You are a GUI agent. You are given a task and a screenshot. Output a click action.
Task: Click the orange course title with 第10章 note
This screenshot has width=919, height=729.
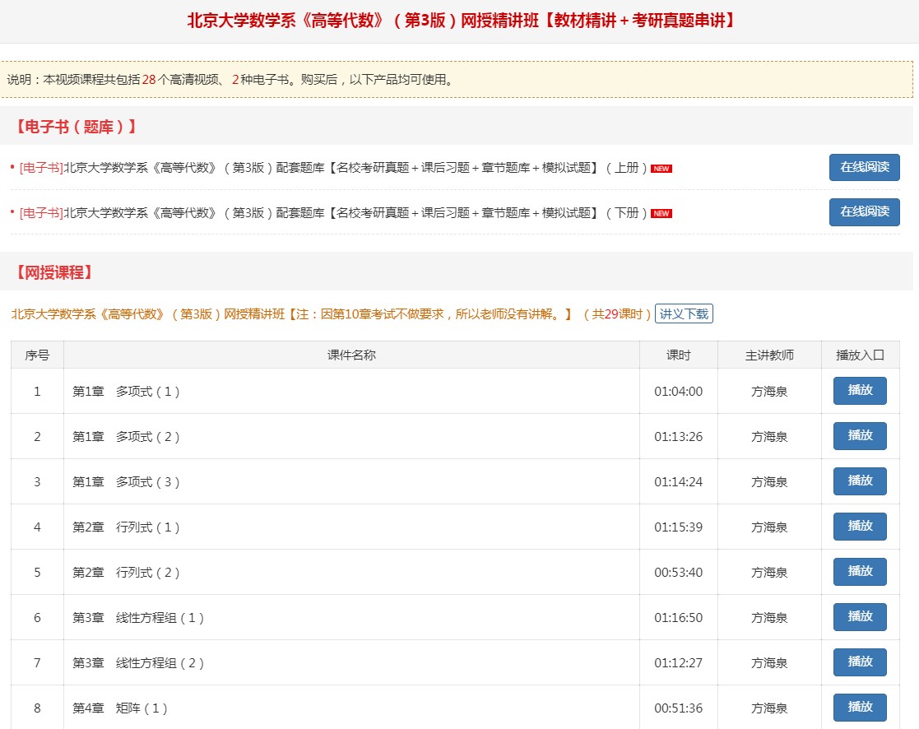(x=331, y=314)
